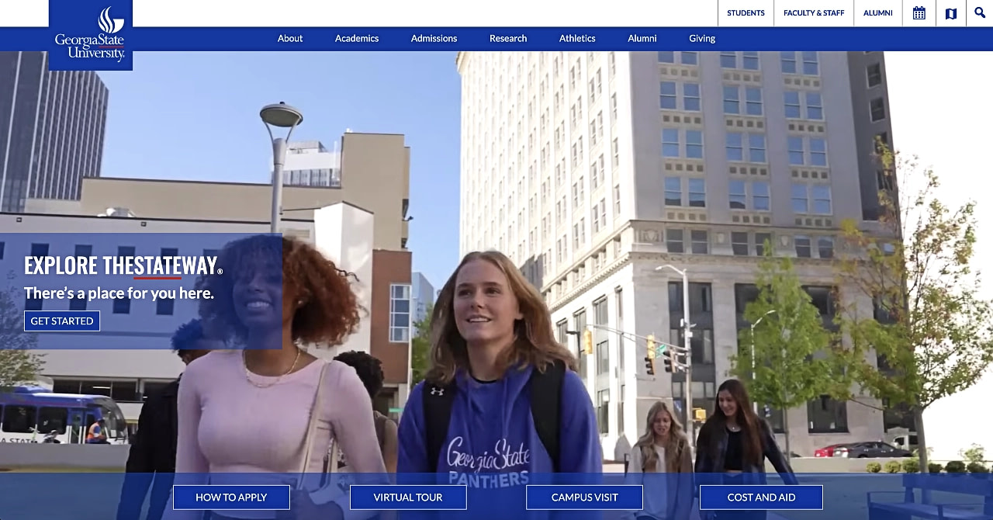Open the Faculty & Staff link

pyautogui.click(x=814, y=13)
